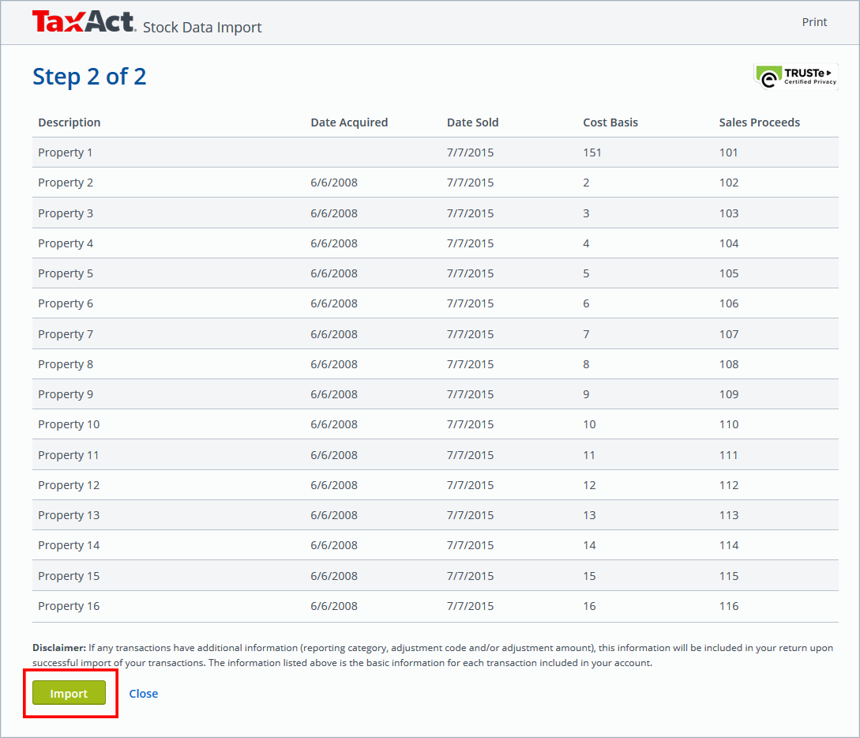Image resolution: width=860 pixels, height=738 pixels.
Task: Click the Property 8 description cell
Action: click(66, 365)
